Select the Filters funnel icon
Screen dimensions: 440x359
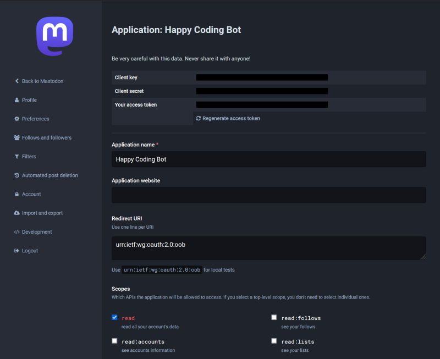pyautogui.click(x=16, y=156)
